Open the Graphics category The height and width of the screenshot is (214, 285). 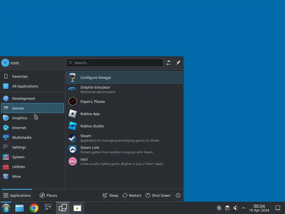(33, 118)
